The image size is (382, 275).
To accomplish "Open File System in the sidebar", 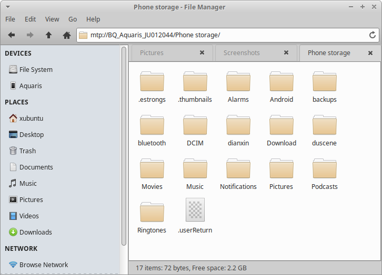I will pos(36,69).
